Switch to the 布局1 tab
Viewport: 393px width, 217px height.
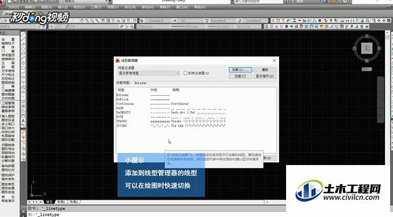click(61, 202)
